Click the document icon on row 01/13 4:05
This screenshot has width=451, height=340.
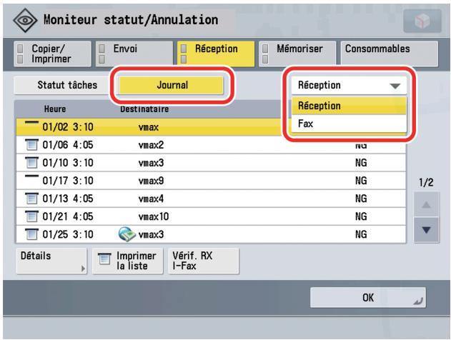[31, 199]
